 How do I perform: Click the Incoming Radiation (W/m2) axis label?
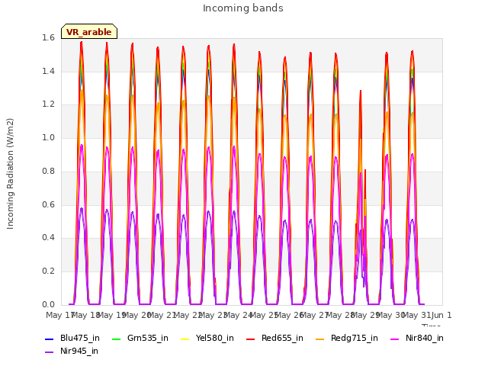click(10, 173)
